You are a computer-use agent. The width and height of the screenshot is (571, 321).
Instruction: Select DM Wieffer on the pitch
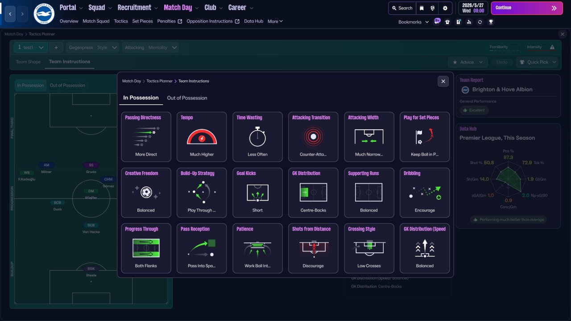pyautogui.click(x=91, y=193)
